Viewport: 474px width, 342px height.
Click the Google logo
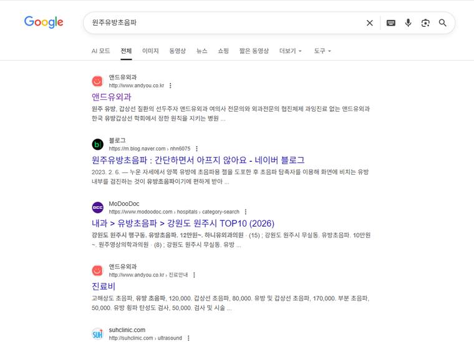tap(44, 22)
